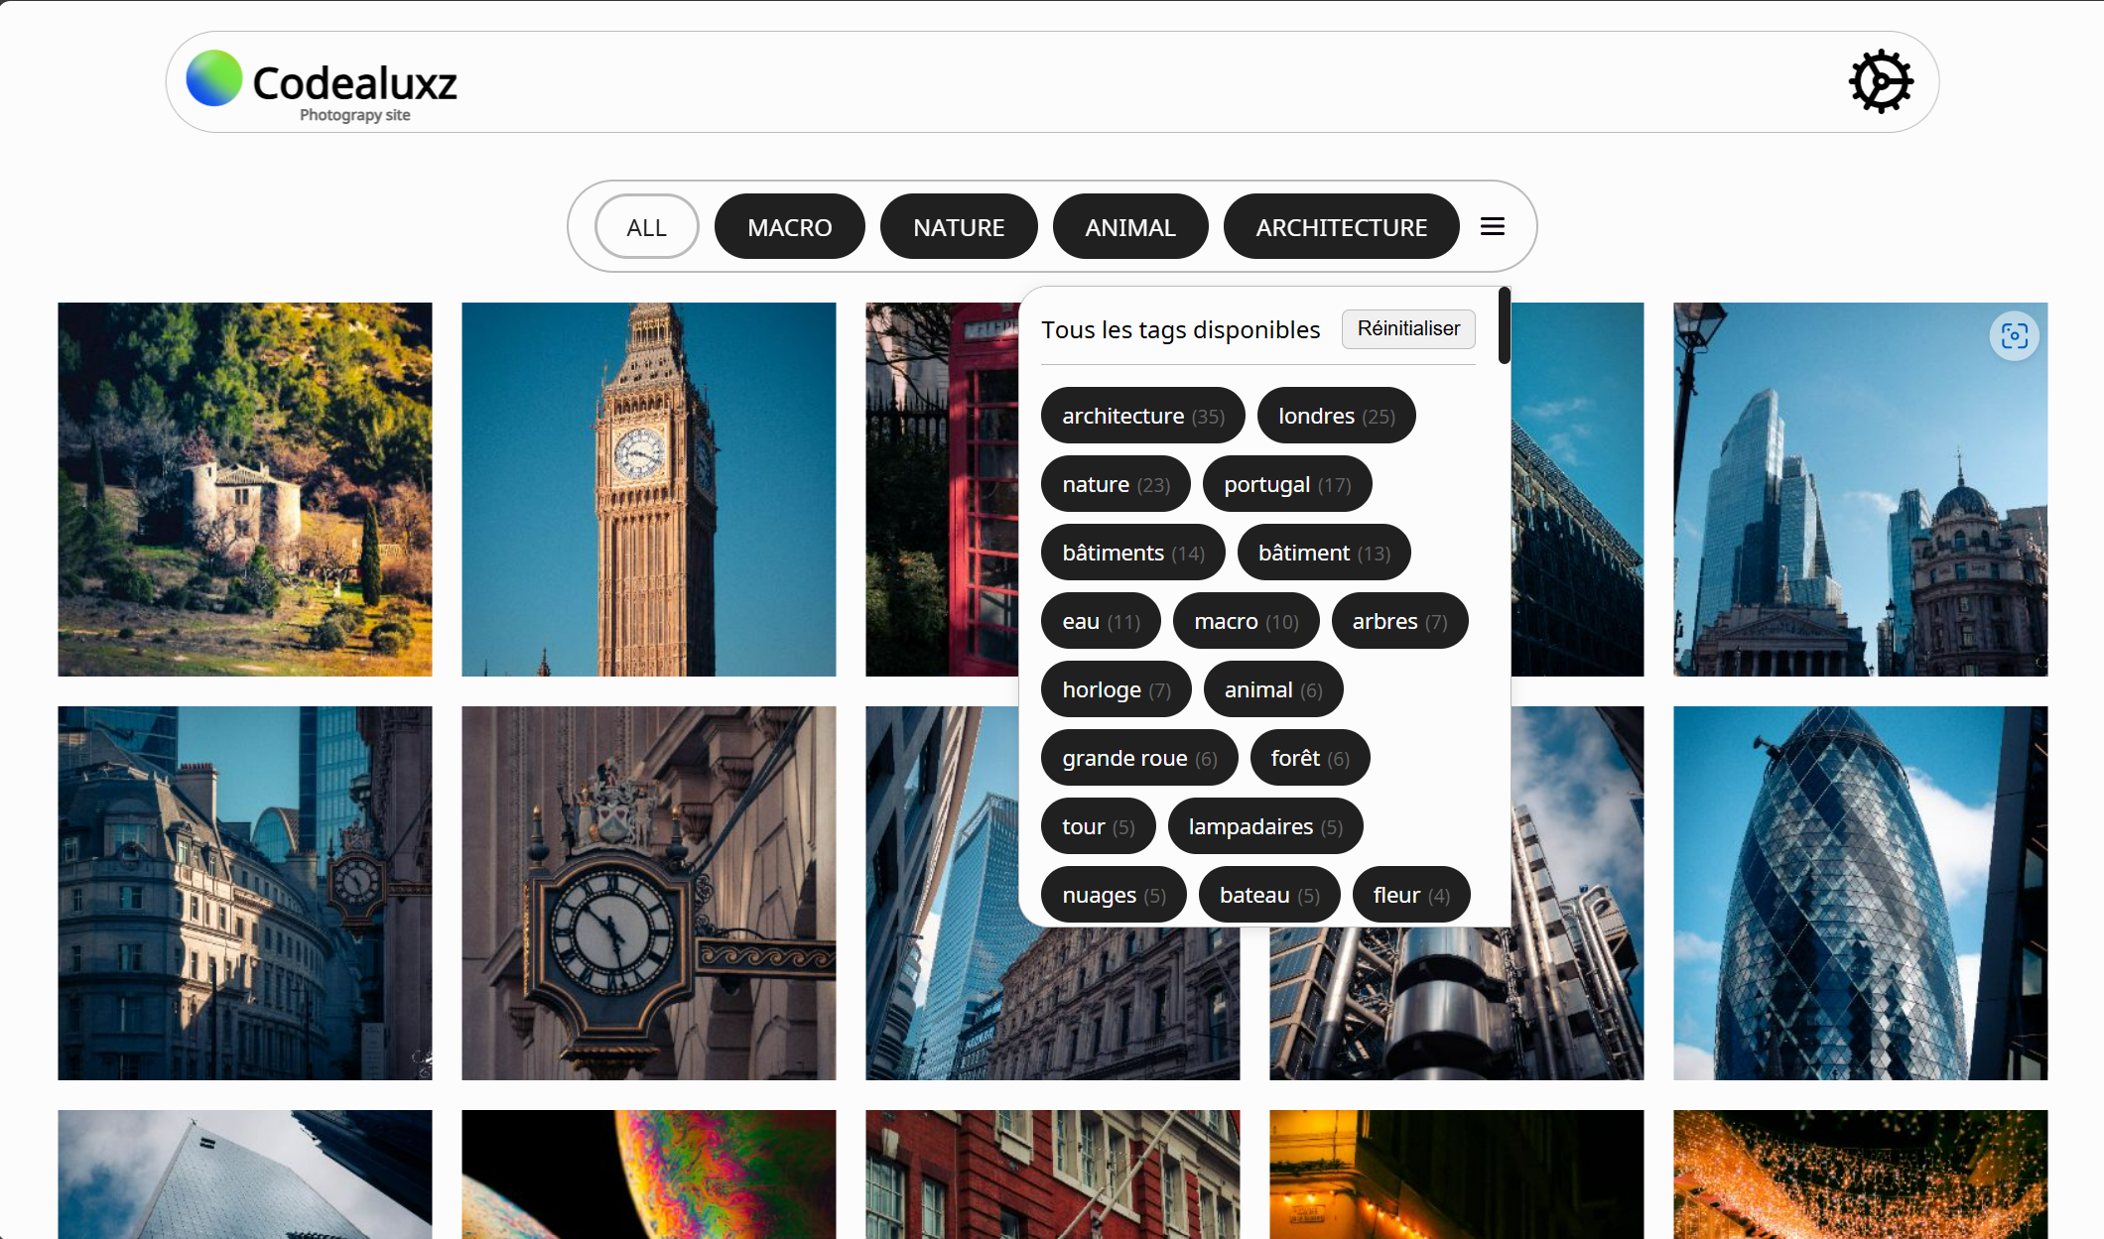The height and width of the screenshot is (1239, 2104).
Task: Select the grande roue tag
Action: pyautogui.click(x=1138, y=758)
